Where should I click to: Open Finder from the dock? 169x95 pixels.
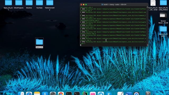tap(21, 93)
